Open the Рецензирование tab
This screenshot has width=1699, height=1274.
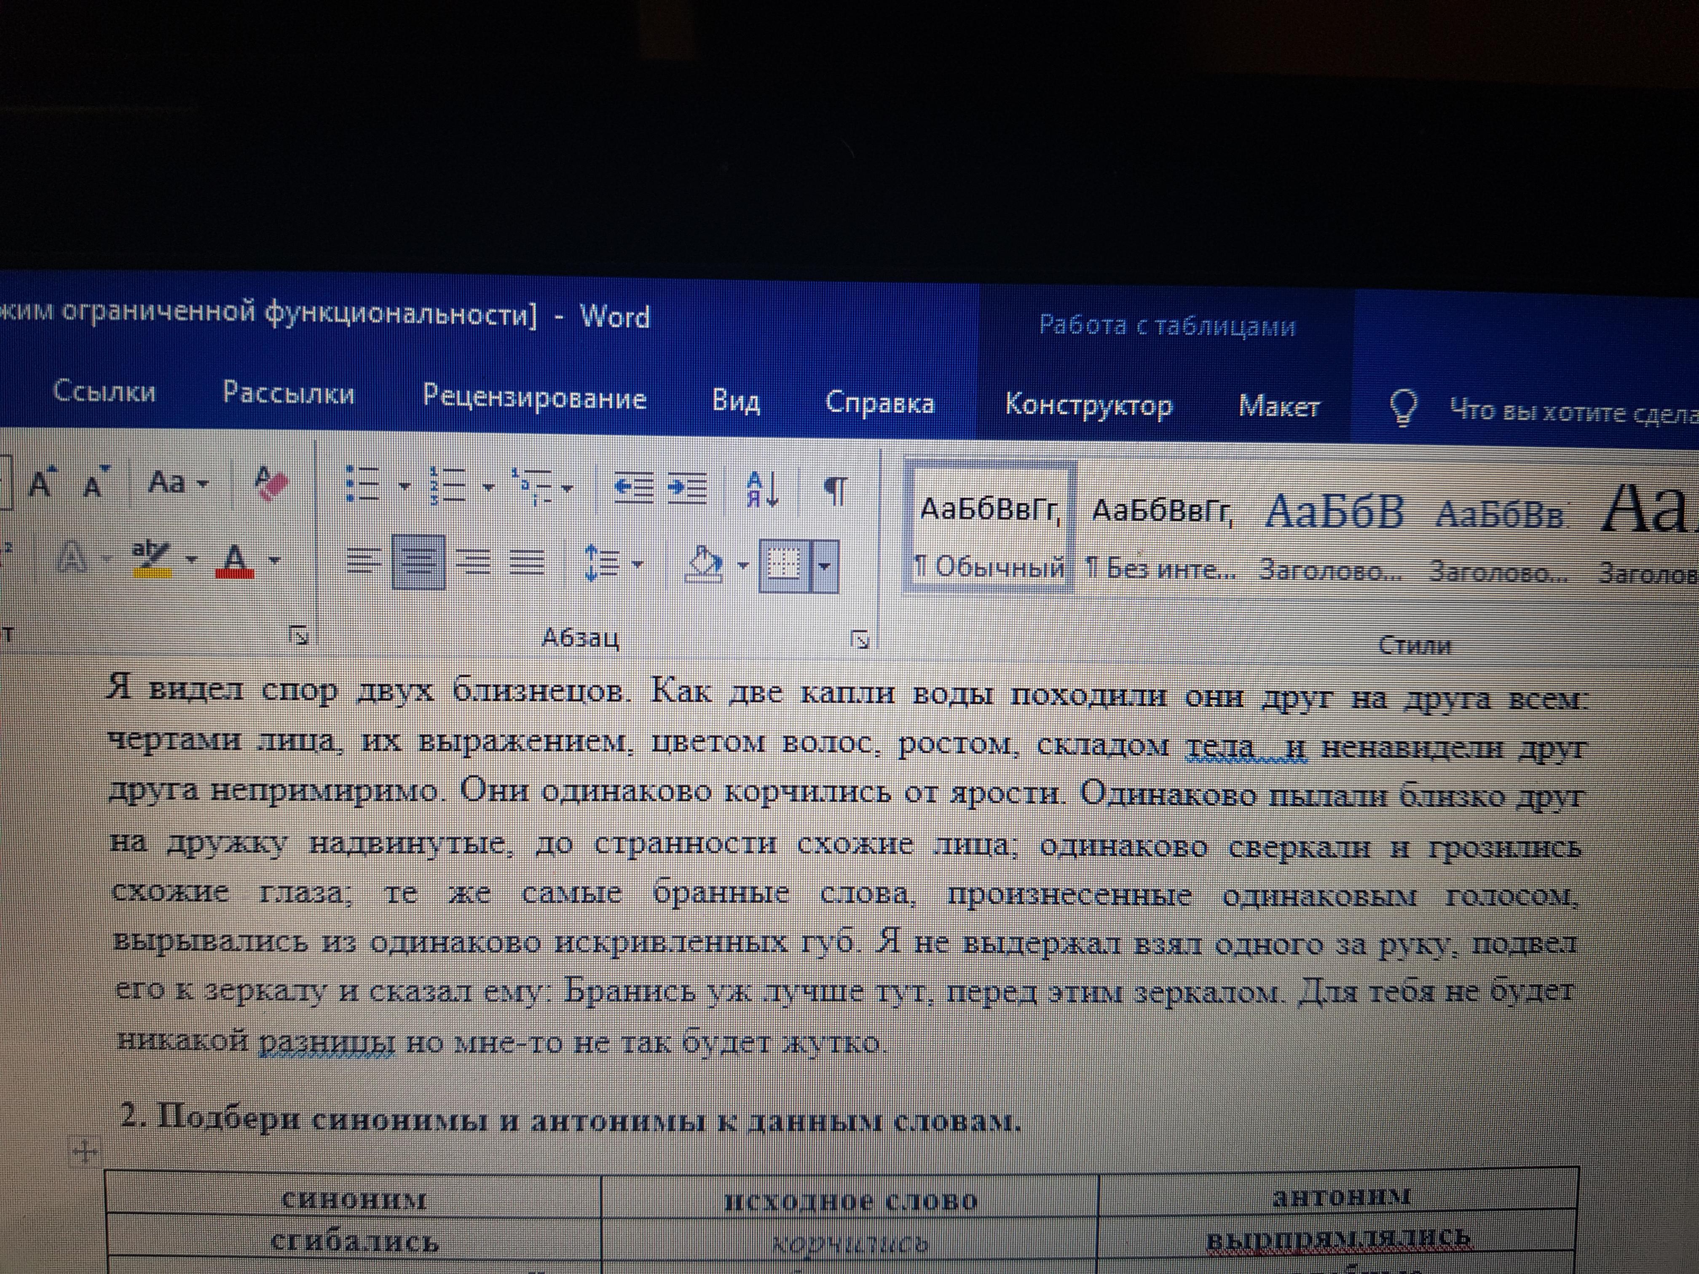[534, 398]
